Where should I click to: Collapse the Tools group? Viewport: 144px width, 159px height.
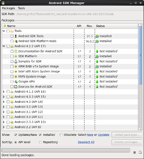tap(4, 31)
